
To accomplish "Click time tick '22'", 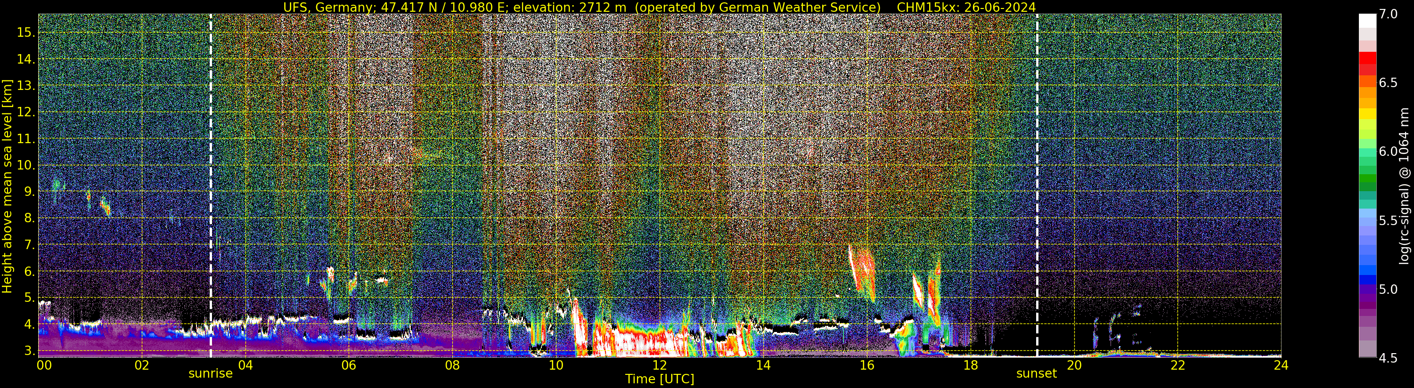I will (1177, 365).
